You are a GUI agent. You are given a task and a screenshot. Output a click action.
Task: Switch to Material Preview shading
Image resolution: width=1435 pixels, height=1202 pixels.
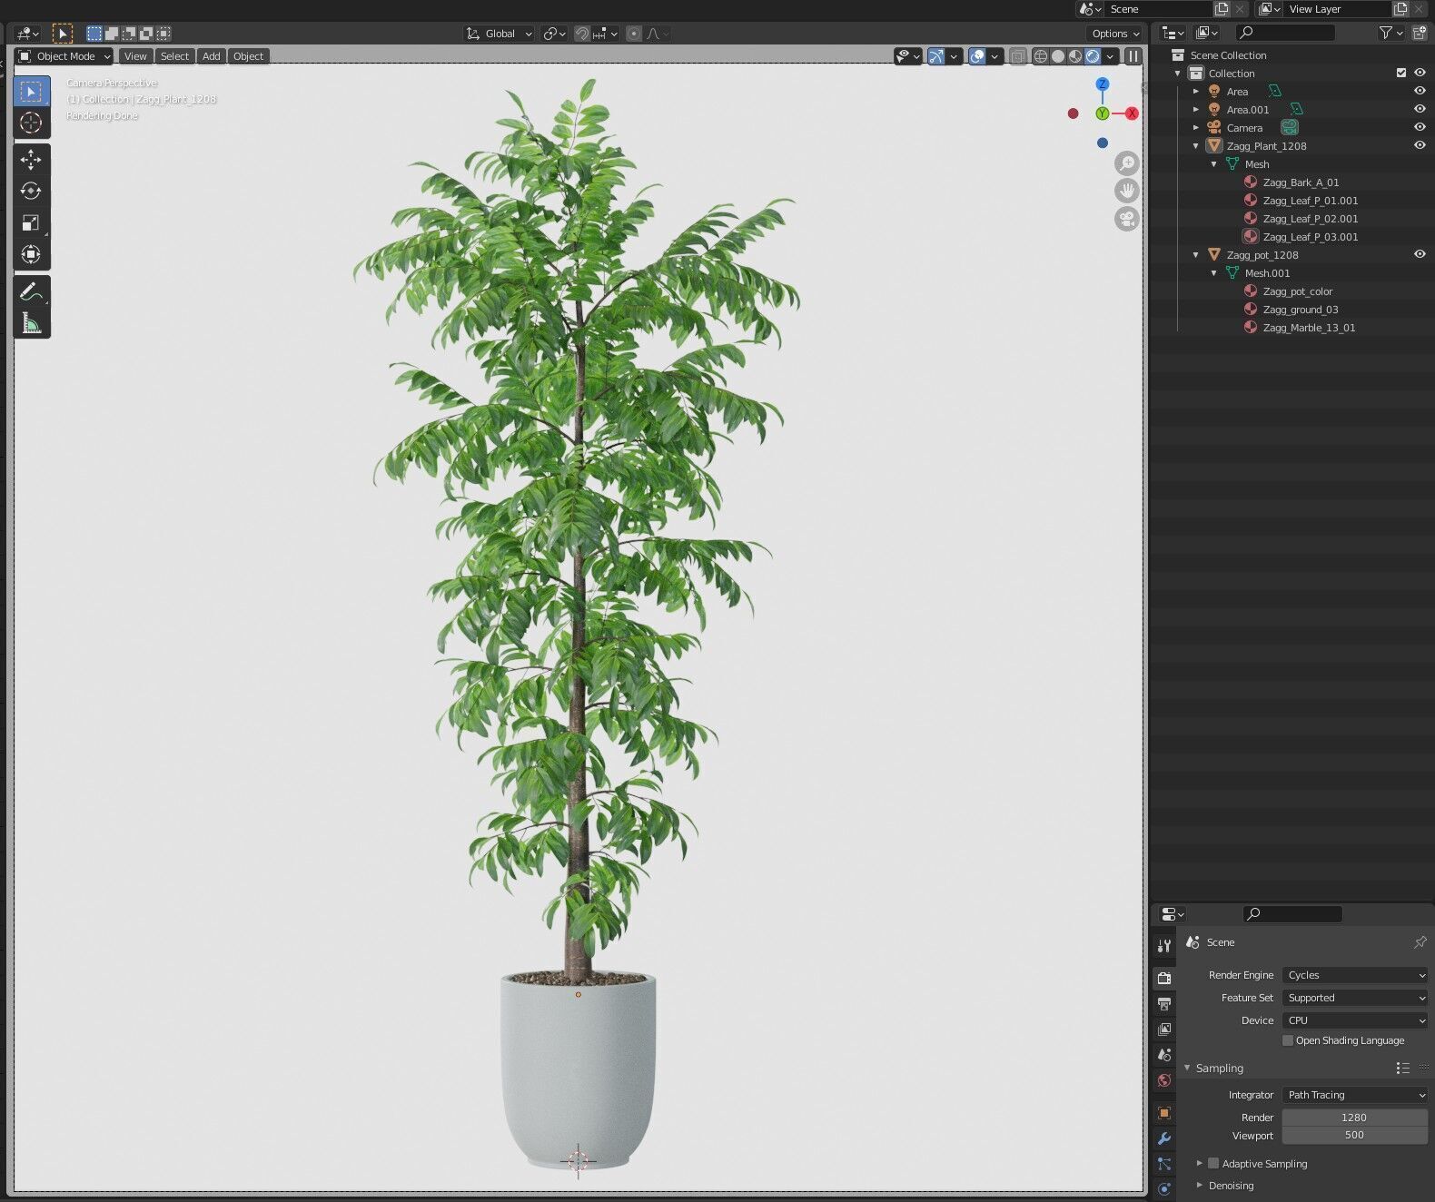pyautogui.click(x=1075, y=56)
